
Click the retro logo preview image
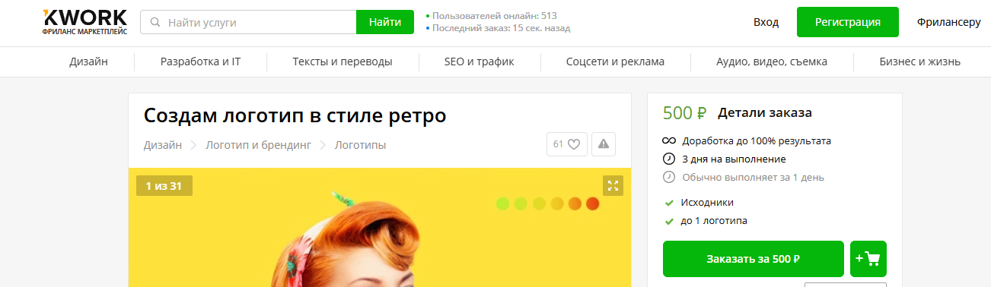point(380,227)
